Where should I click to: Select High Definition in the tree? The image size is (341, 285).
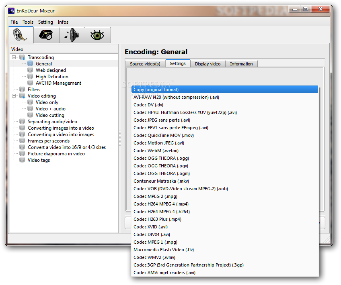click(52, 76)
